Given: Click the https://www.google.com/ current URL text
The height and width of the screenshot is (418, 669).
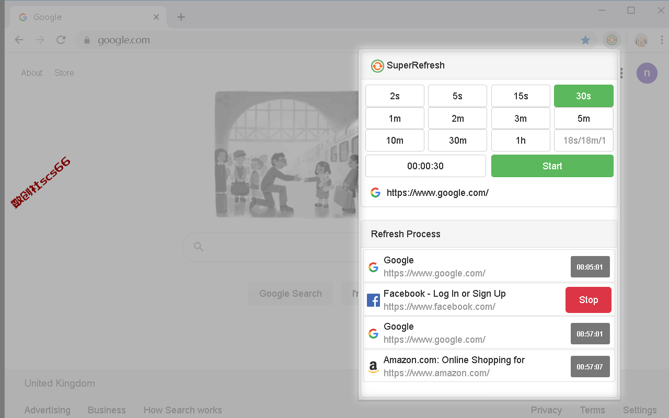Looking at the screenshot, I should pyautogui.click(x=437, y=193).
